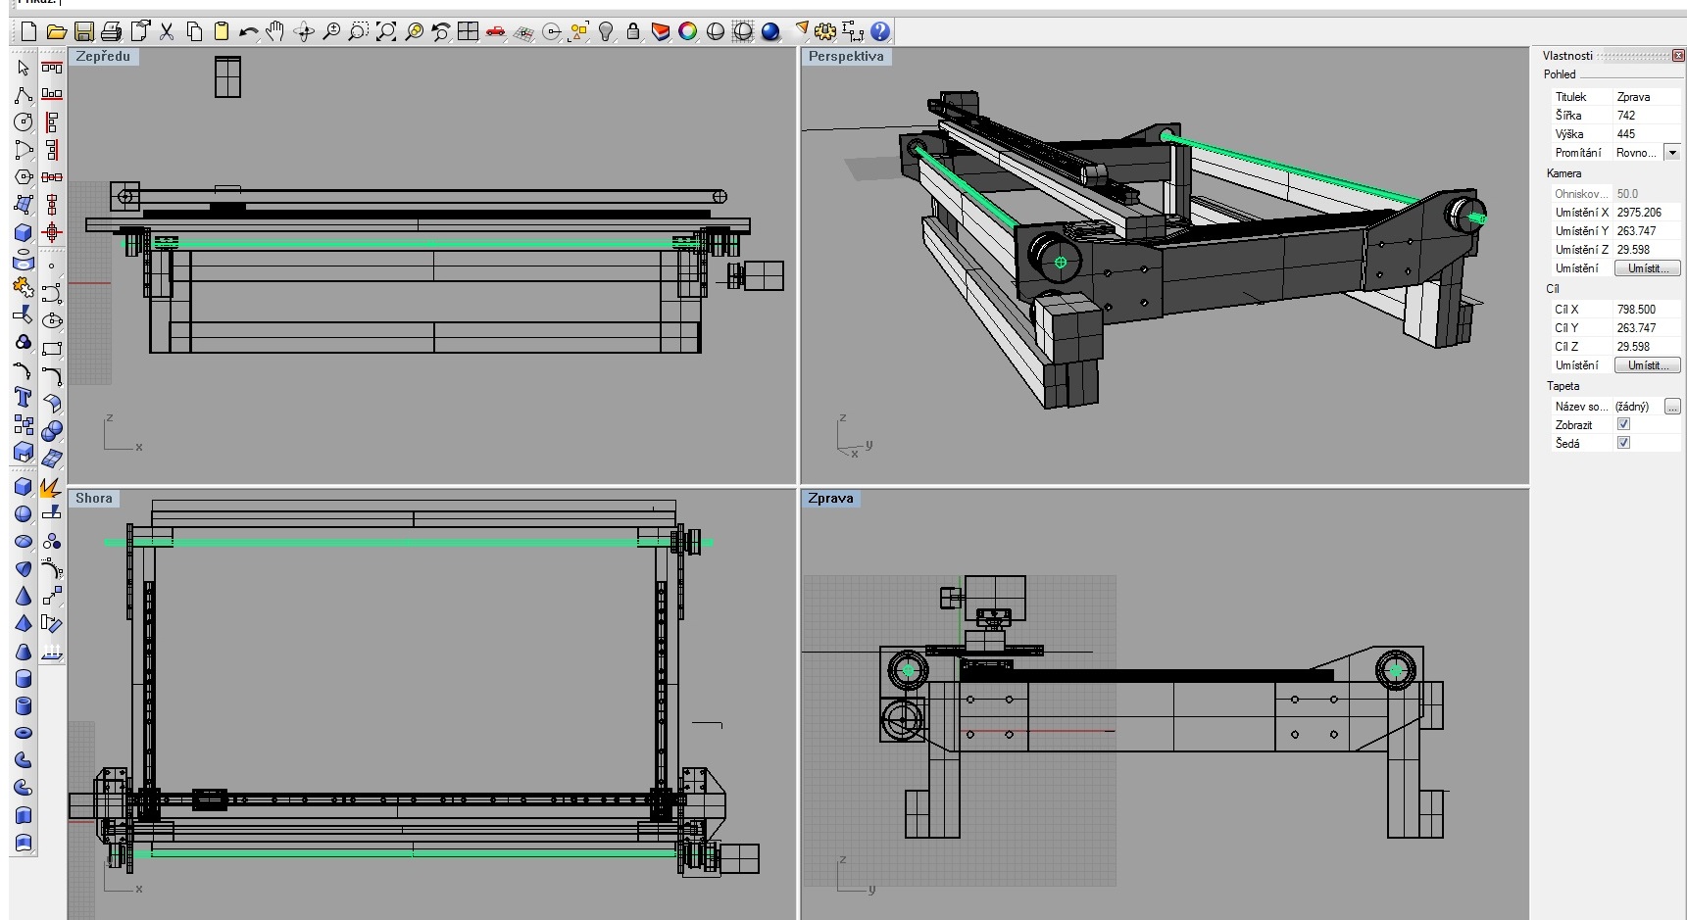Screen dimensions: 1687x920
Task: Open the Help question mark icon
Action: coord(880,32)
